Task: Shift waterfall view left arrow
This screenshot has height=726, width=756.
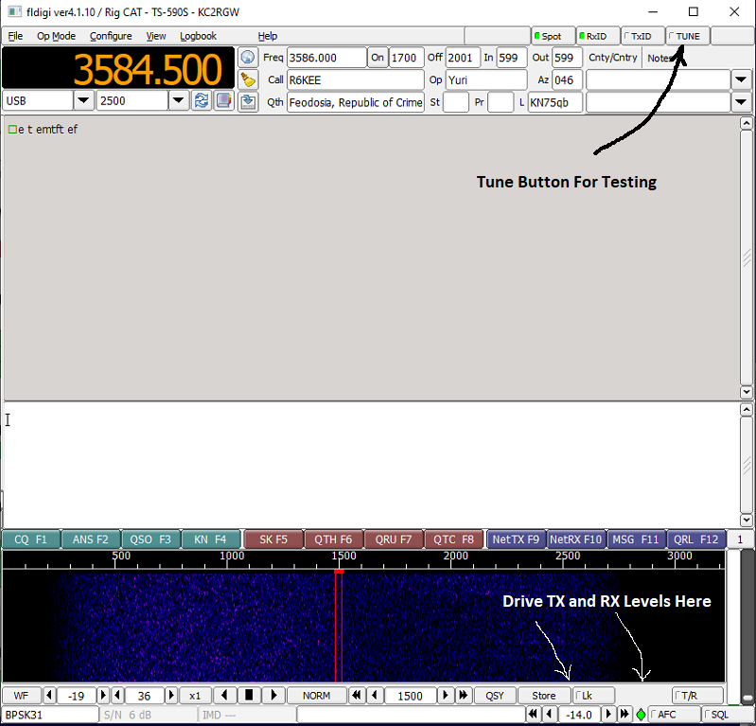Action: [x=224, y=696]
